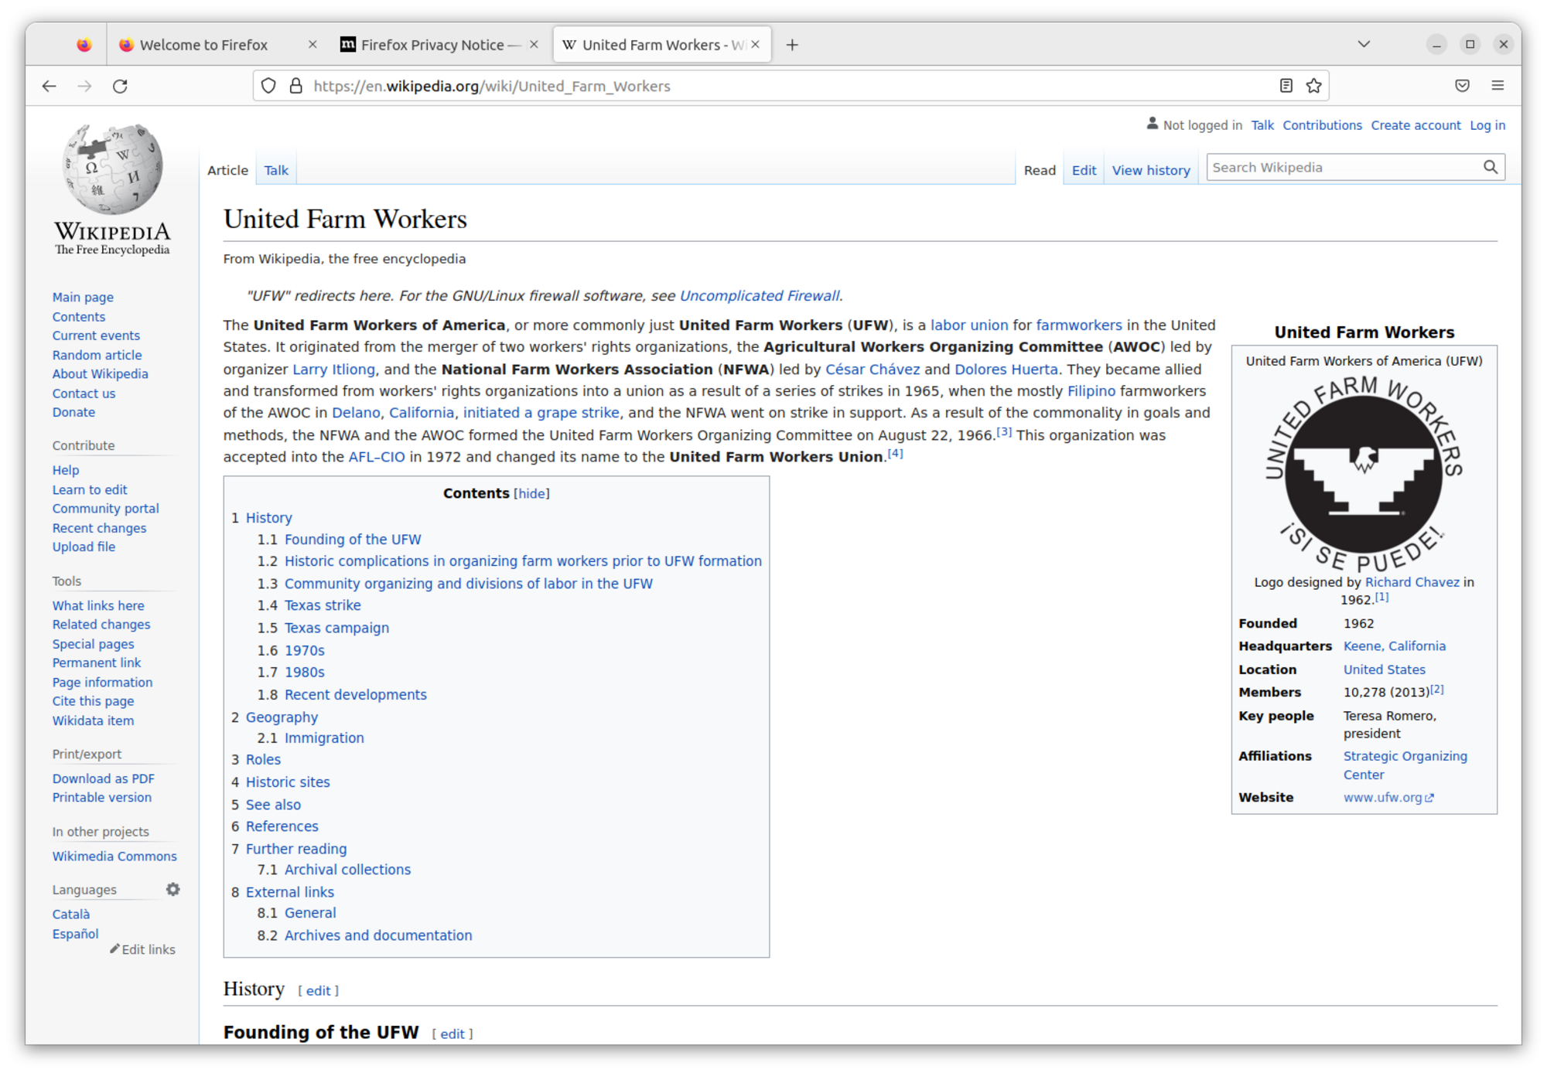The height and width of the screenshot is (1073, 1547).
Task: Switch to the Welcome to Firefox tab
Action: [x=204, y=45]
